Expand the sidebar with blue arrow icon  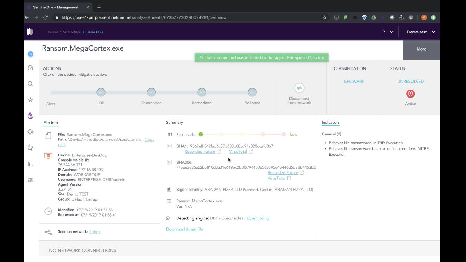31,54
